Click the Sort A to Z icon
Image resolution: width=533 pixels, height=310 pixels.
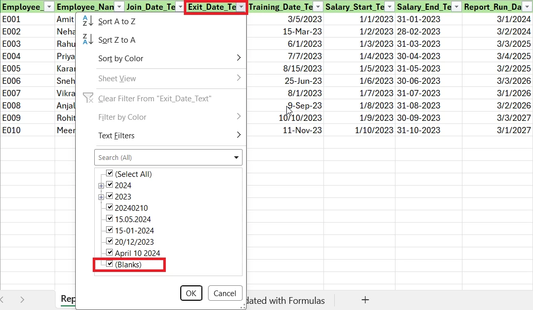[88, 21]
